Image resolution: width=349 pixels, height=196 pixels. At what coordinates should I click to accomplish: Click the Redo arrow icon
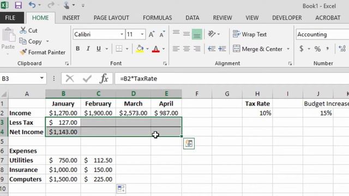pos(51,5)
